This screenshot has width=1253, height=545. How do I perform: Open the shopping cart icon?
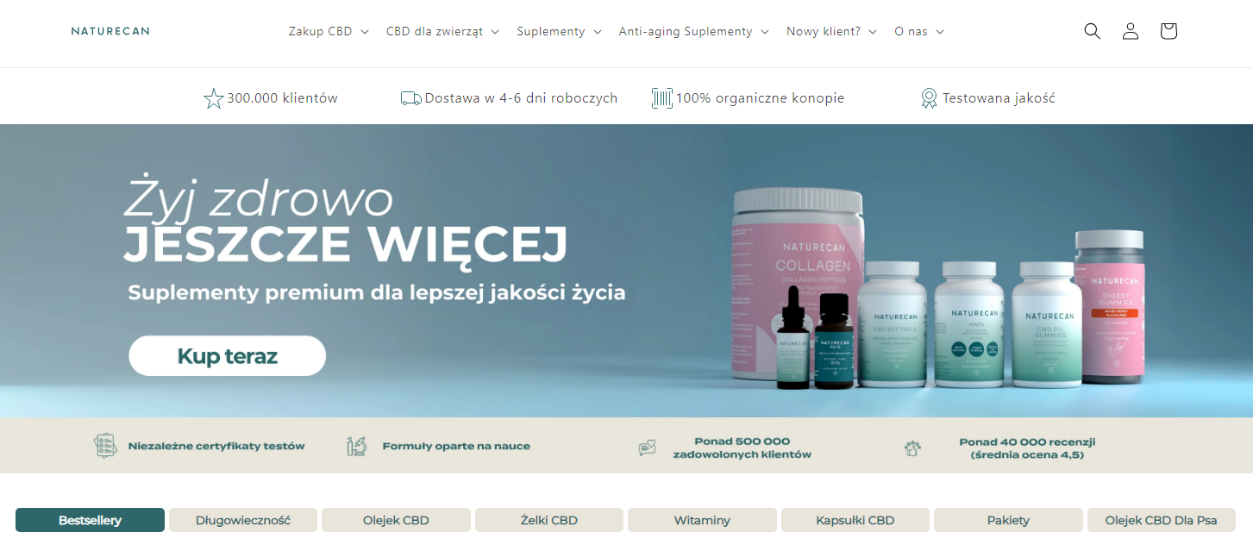click(x=1168, y=31)
